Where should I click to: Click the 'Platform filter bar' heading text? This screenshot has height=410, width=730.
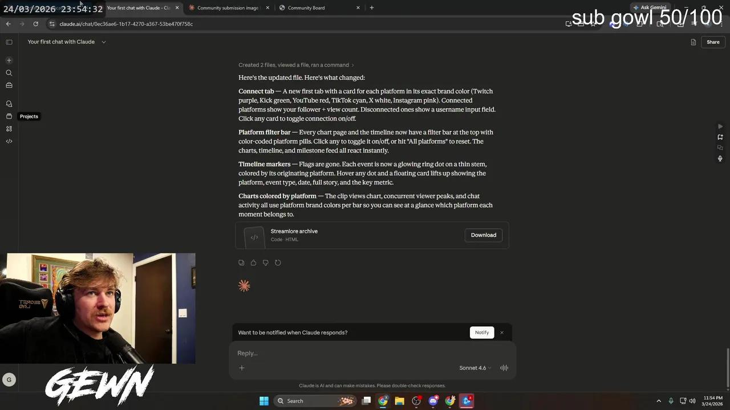coord(265,132)
